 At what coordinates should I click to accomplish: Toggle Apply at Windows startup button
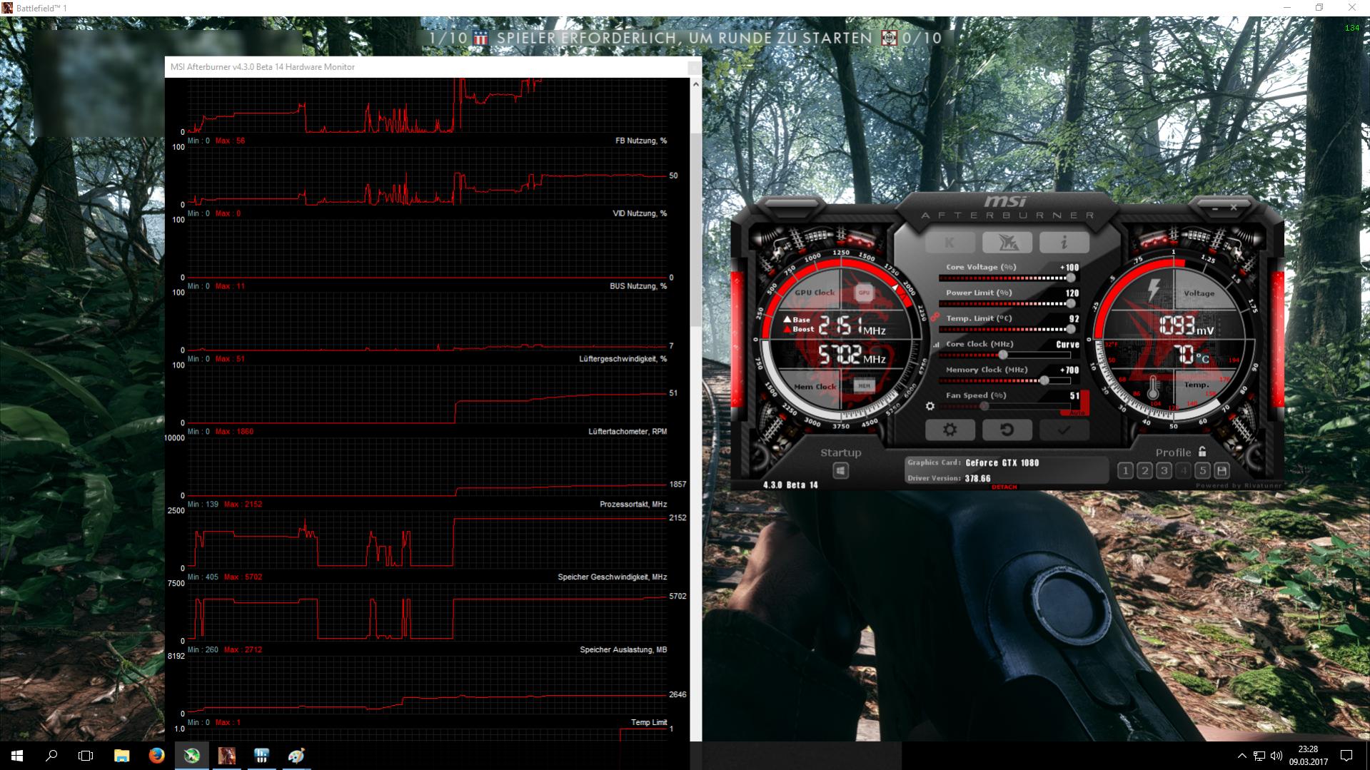tap(840, 471)
